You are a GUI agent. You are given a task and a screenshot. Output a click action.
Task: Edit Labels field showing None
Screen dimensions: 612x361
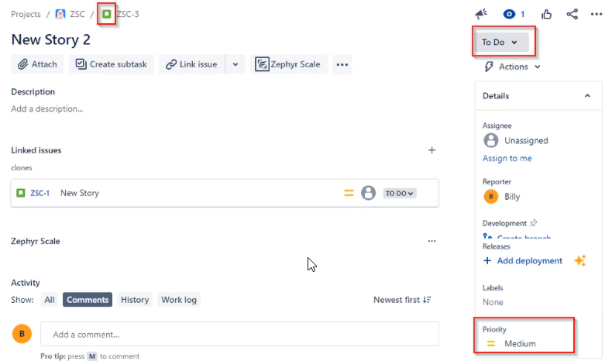[493, 302]
